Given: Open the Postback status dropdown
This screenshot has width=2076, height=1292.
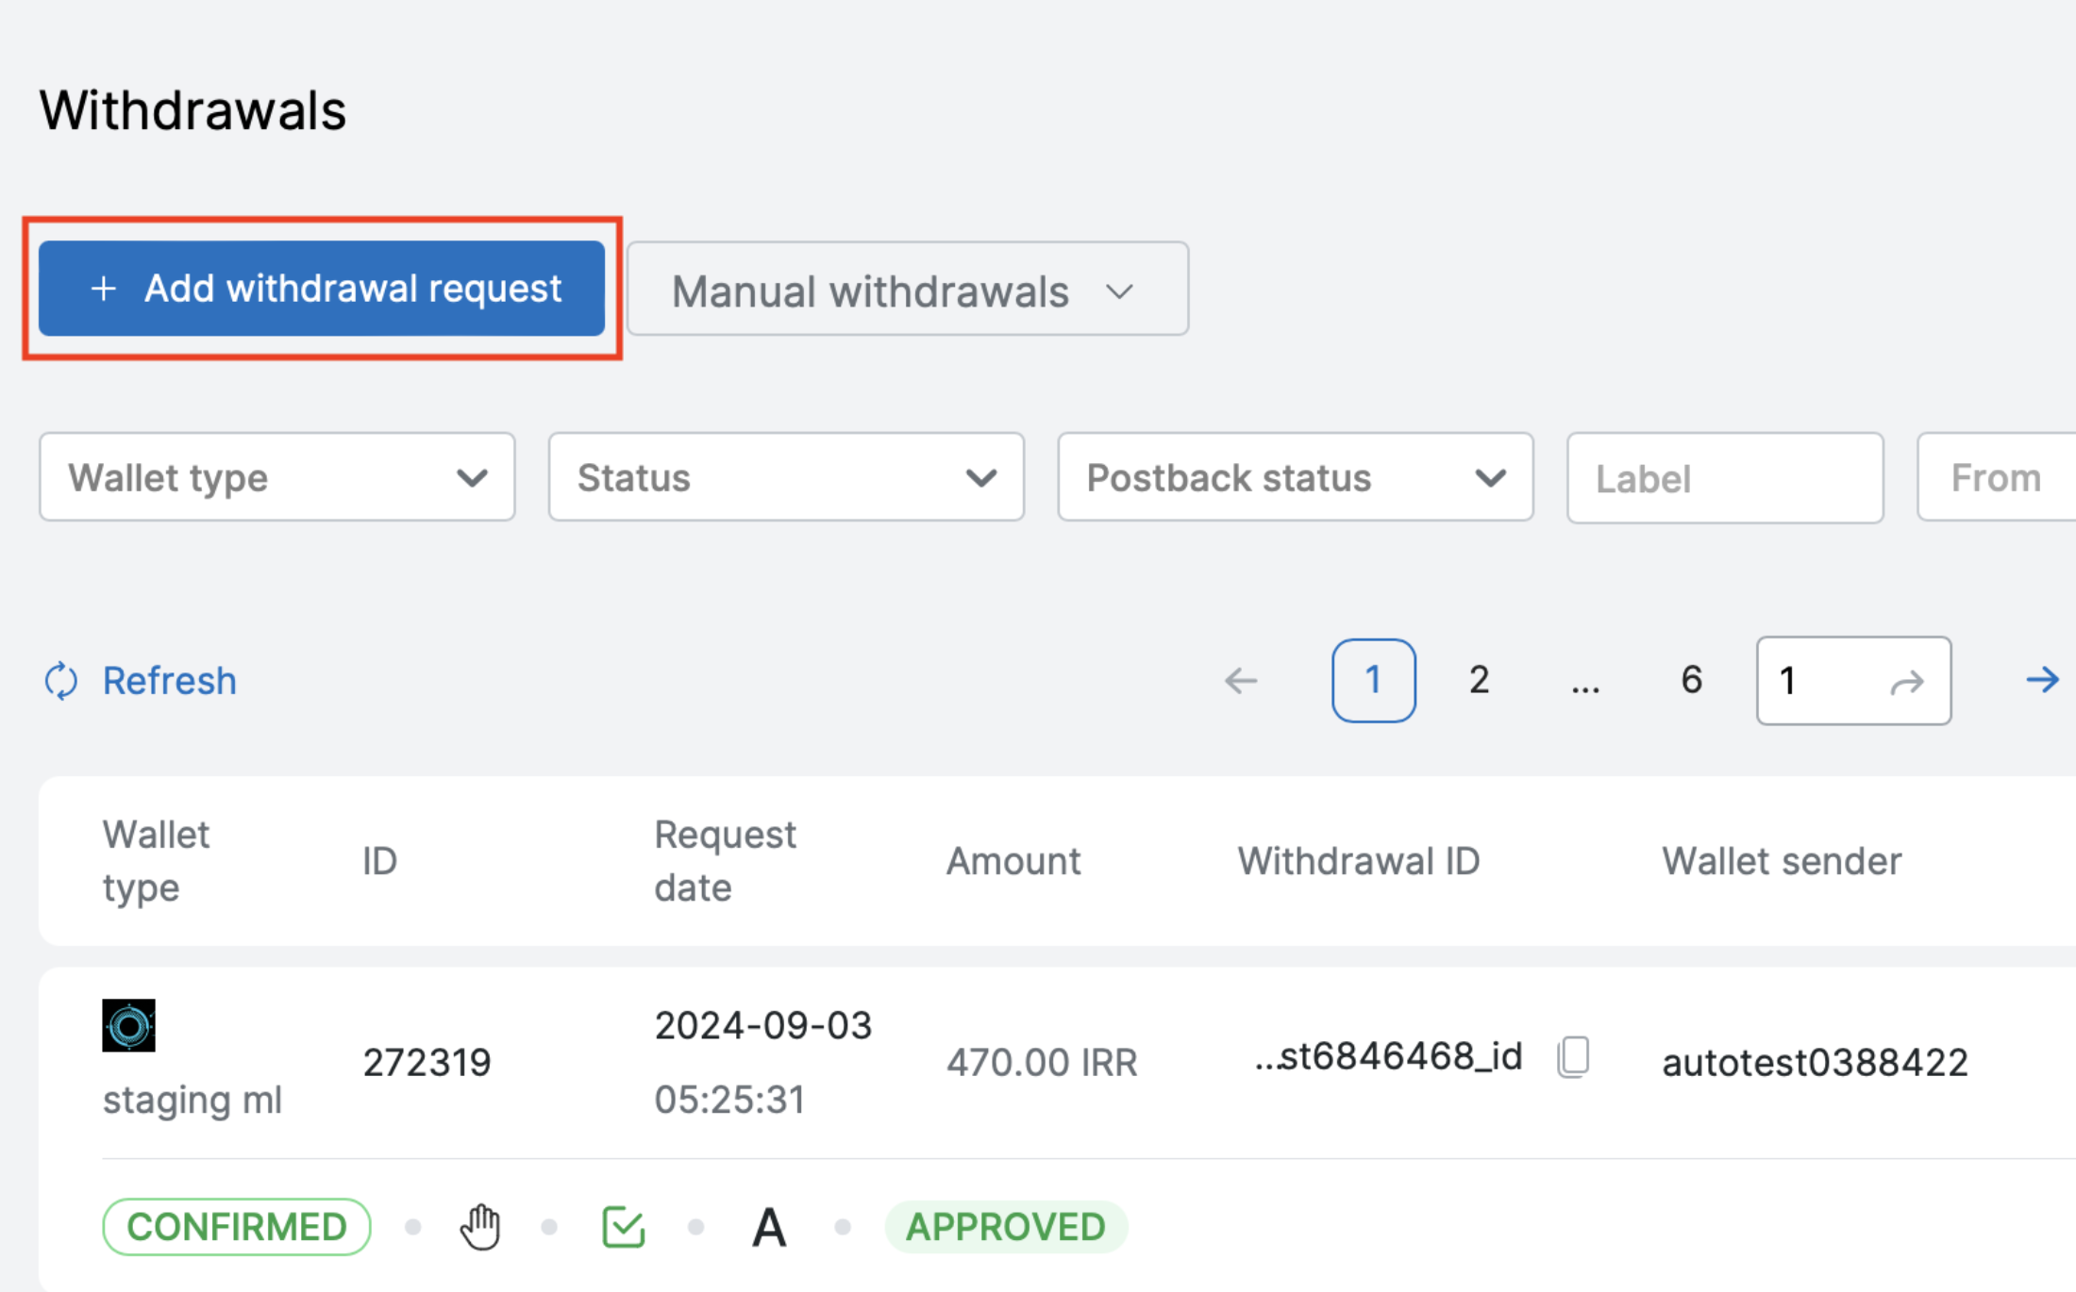Looking at the screenshot, I should click(x=1295, y=477).
